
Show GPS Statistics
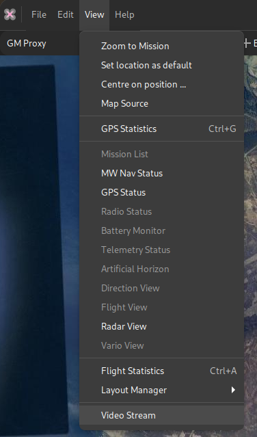point(161,129)
